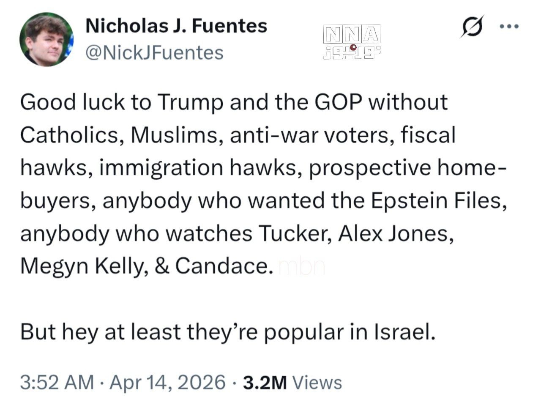The image size is (541, 408).
Task: Click the name Tucker in the tweet
Action: click(x=295, y=233)
